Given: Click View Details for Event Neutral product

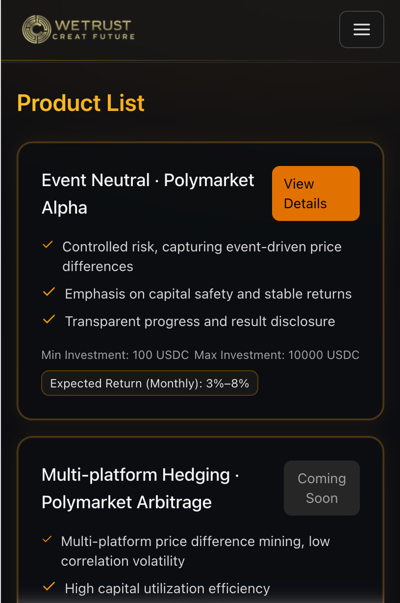Looking at the screenshot, I should pyautogui.click(x=316, y=193).
